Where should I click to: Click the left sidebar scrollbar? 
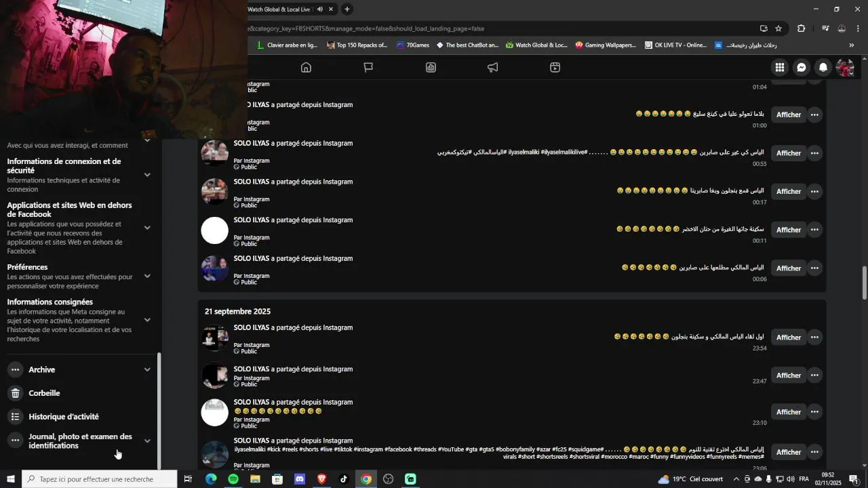159,411
